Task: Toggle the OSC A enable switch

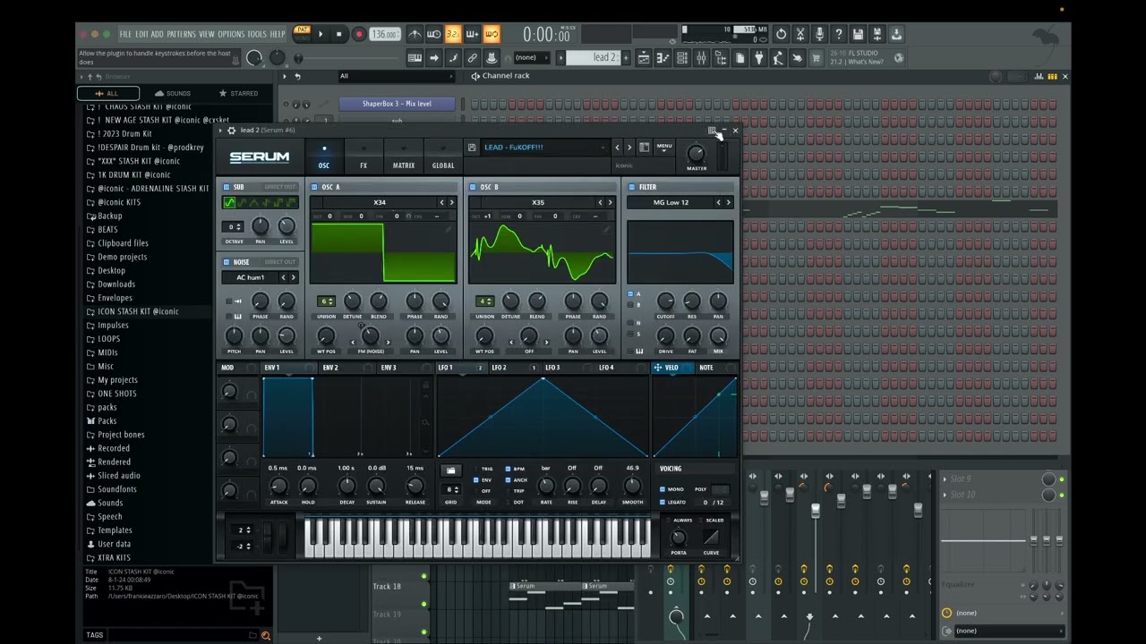Action: (x=314, y=187)
